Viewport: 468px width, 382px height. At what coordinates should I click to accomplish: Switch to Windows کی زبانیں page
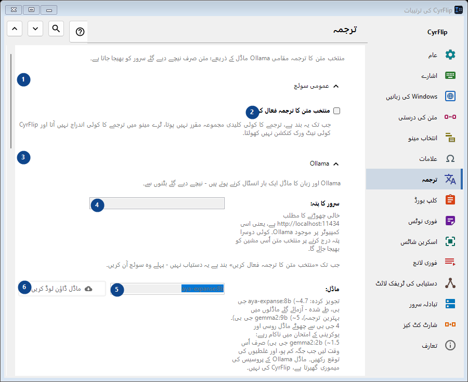414,96
